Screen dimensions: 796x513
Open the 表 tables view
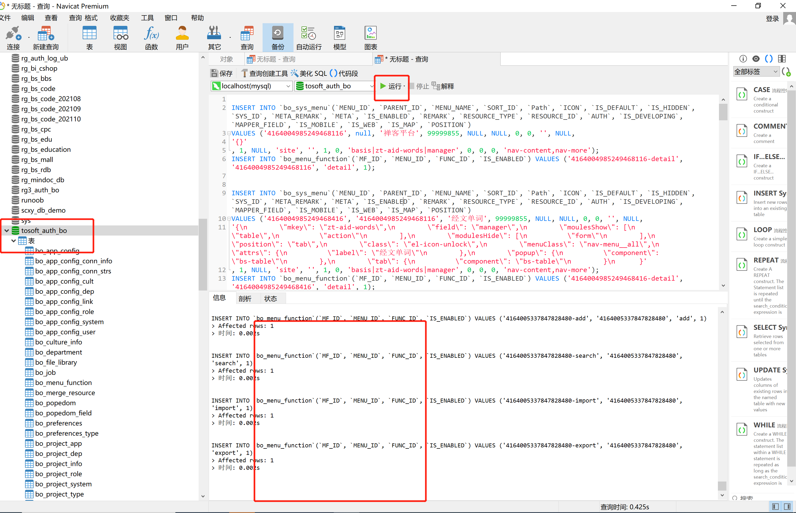point(90,38)
